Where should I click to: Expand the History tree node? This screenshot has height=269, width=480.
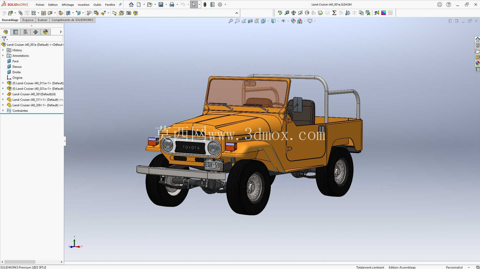pos(3,50)
